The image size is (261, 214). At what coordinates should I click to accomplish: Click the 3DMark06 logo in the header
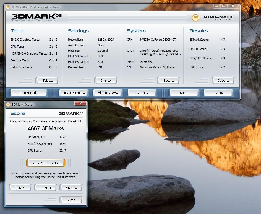click(36, 17)
